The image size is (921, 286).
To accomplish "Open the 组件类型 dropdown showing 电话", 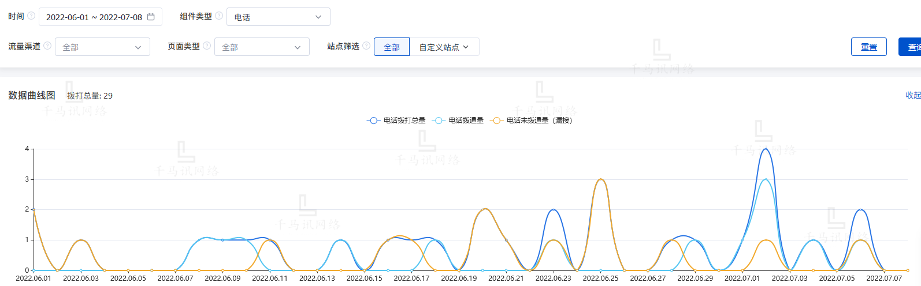I will tap(278, 17).
